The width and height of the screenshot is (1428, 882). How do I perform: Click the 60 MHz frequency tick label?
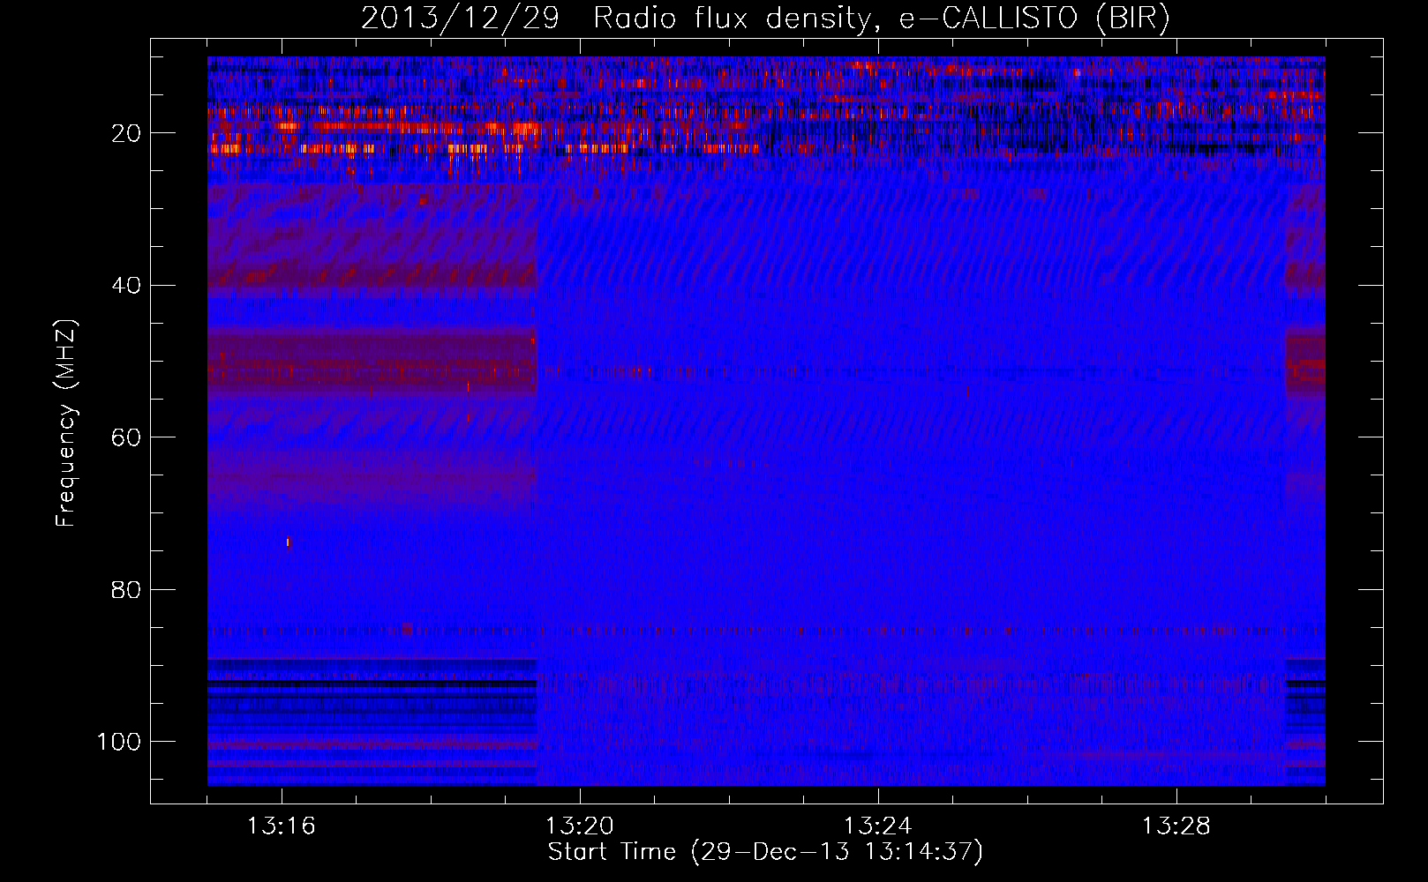(125, 437)
